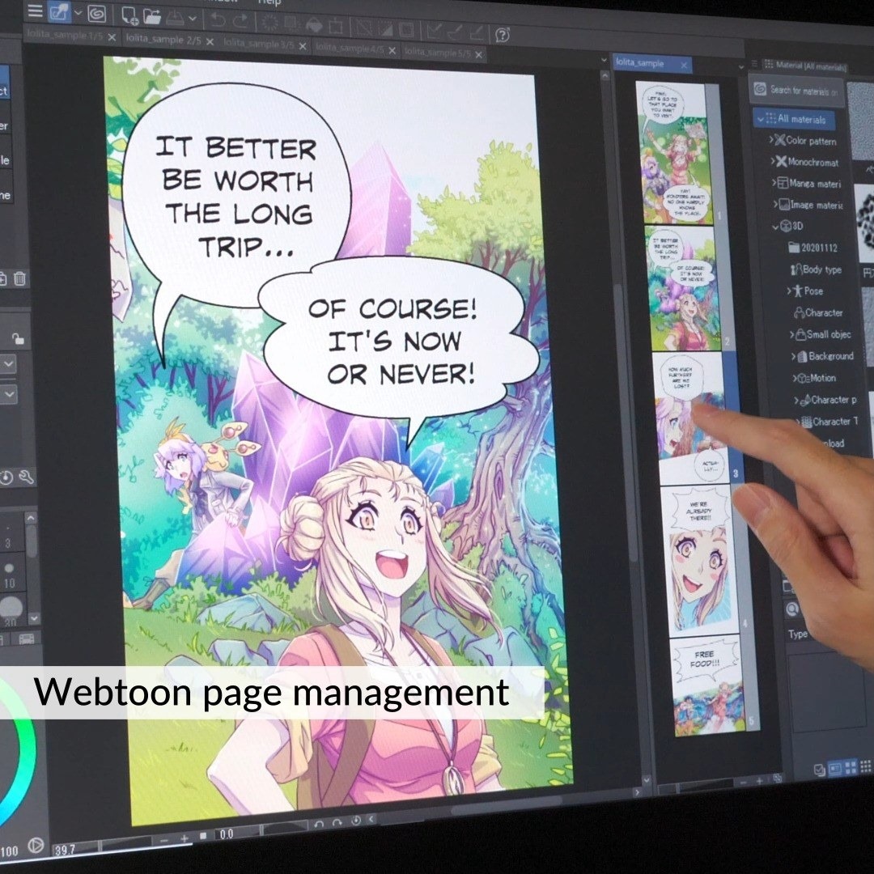The width and height of the screenshot is (874, 874).
Task: Click the Redo arrow icon
Action: coord(240,21)
